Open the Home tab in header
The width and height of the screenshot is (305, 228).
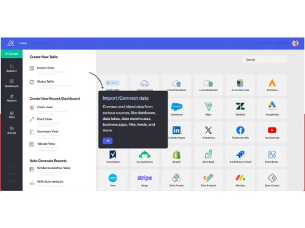tap(23, 43)
